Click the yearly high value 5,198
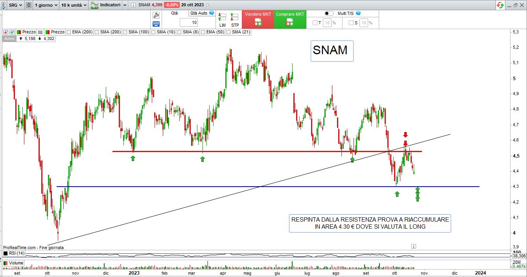Image resolution: width=527 pixels, height=277 pixels. tap(30, 39)
